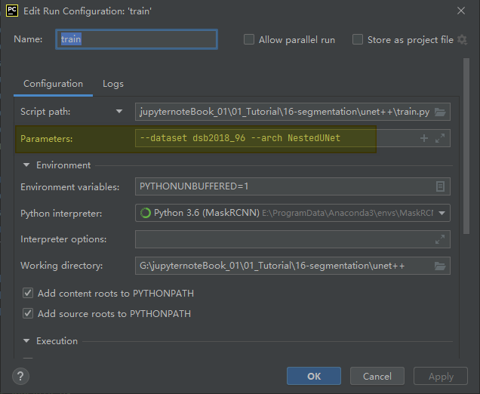Enable Allow parallel run checkbox
Image resolution: width=480 pixels, height=394 pixels.
pos(249,39)
